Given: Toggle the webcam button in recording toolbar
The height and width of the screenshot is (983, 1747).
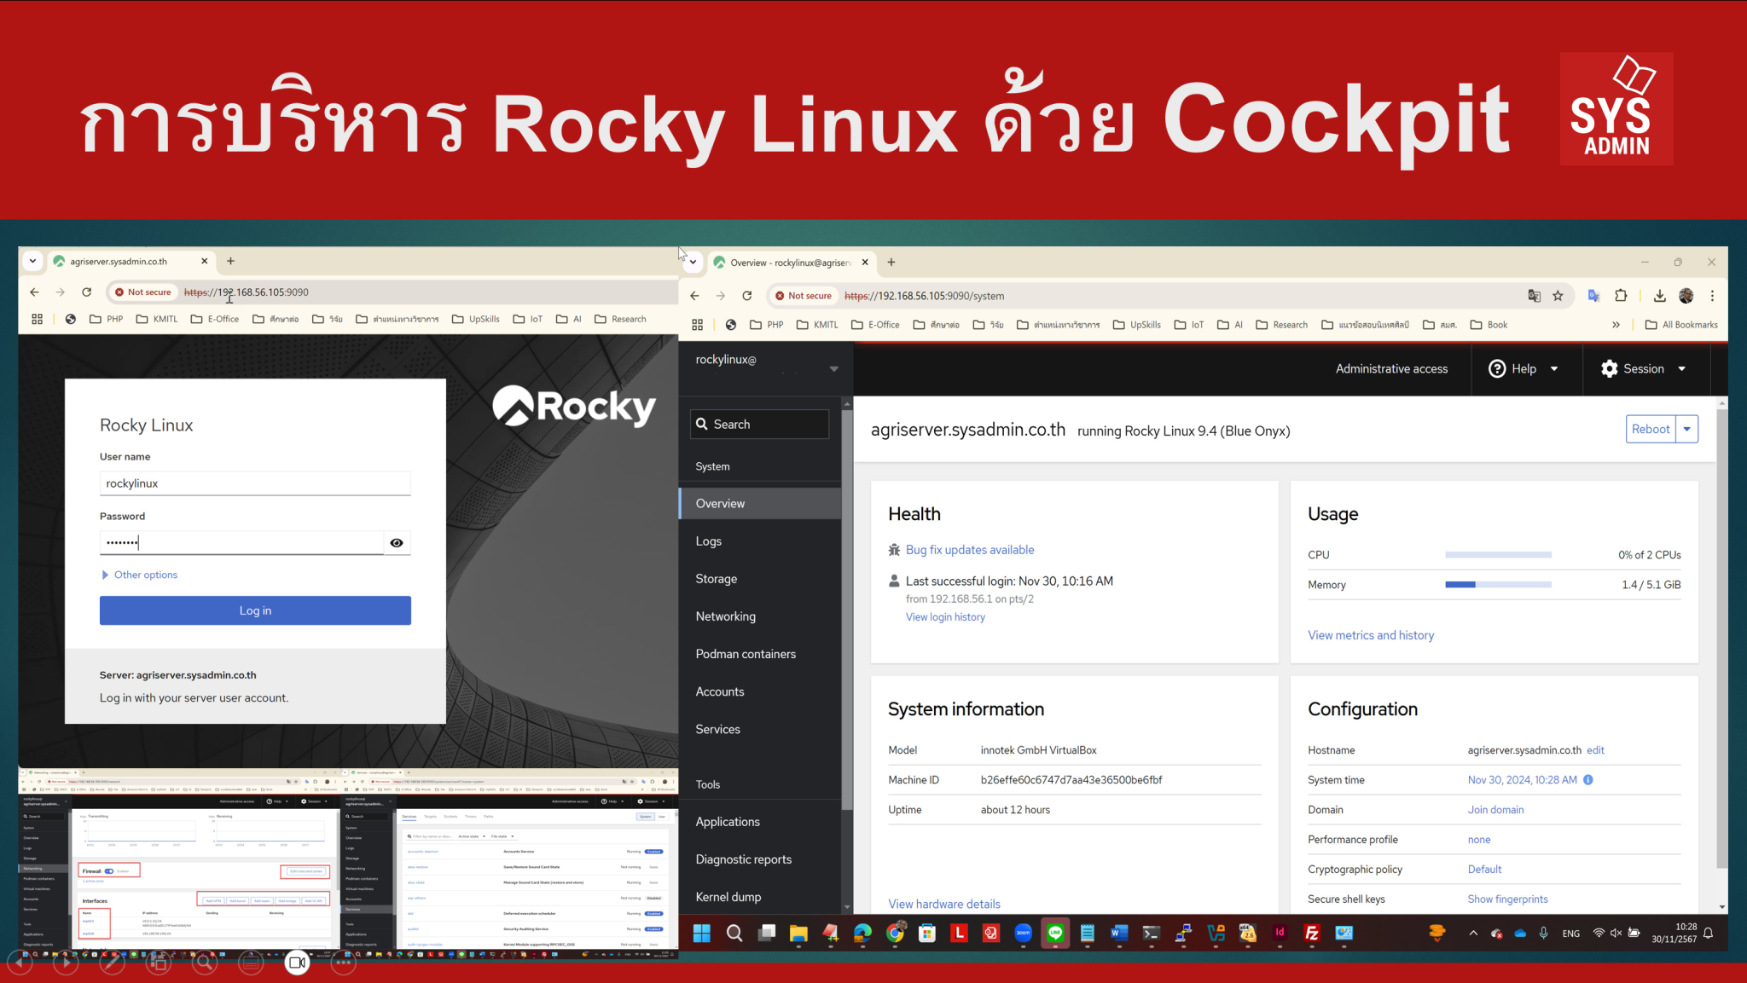Looking at the screenshot, I should tap(297, 963).
